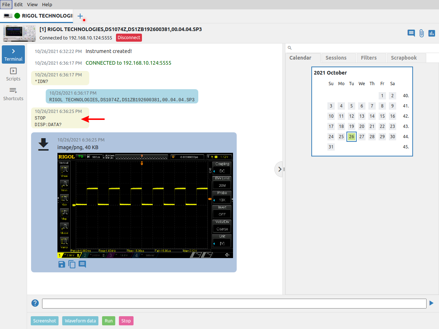The width and height of the screenshot is (439, 329).
Task: Click the 'DISP:DATA?' command line
Action: click(48, 125)
